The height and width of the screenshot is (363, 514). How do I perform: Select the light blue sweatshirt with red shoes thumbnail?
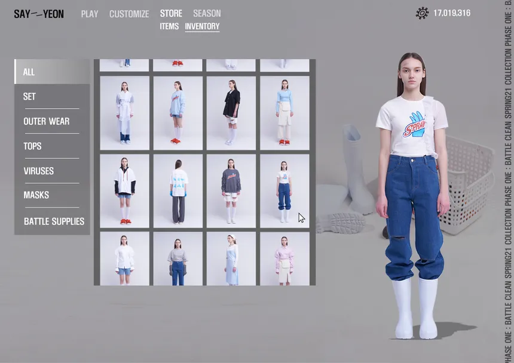point(178,113)
